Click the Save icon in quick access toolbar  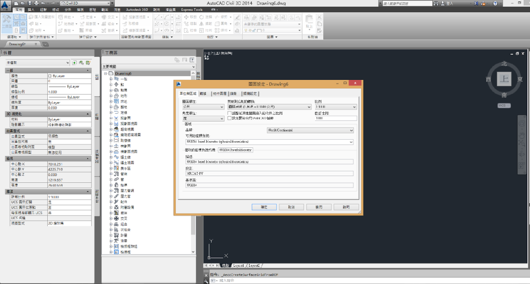click(30, 3)
